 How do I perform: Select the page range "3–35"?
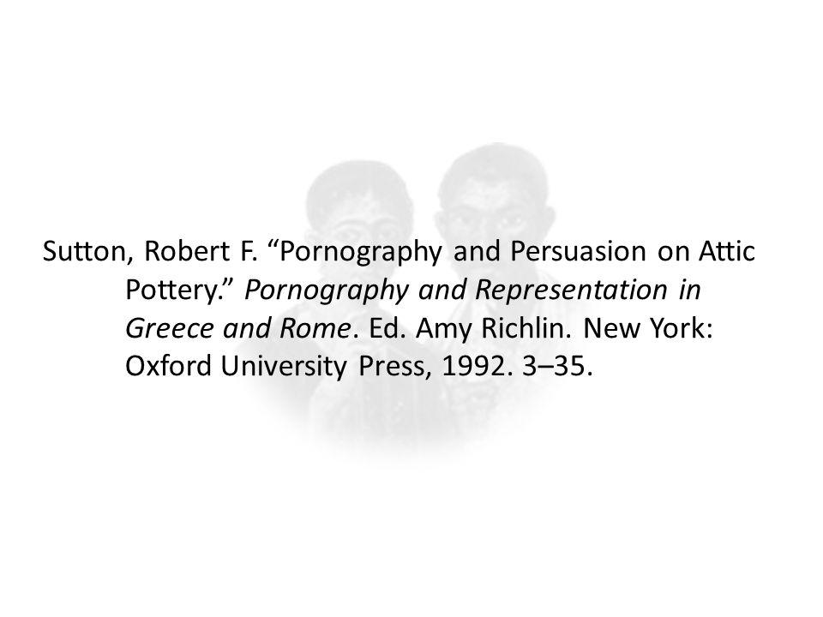tap(553, 367)
